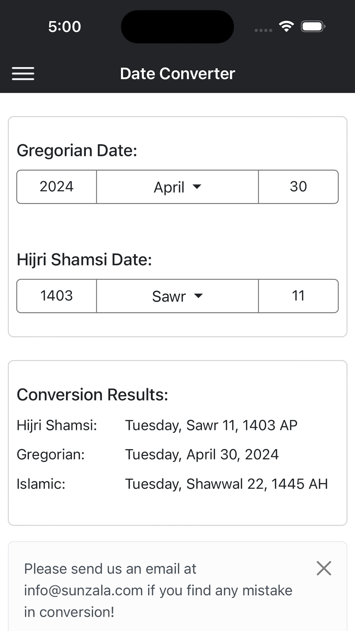Select the Shawwal 22, 1445 AH result
Screen dimensions: 355x631
[226, 484]
